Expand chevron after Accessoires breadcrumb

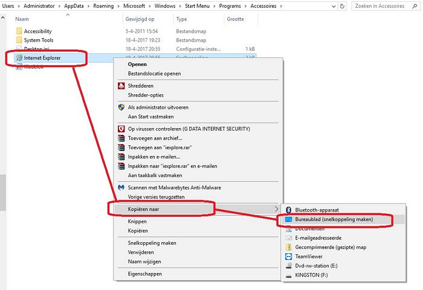[x=281, y=6]
